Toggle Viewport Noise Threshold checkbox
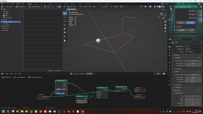The height and width of the screenshot is (114, 203). point(185,61)
